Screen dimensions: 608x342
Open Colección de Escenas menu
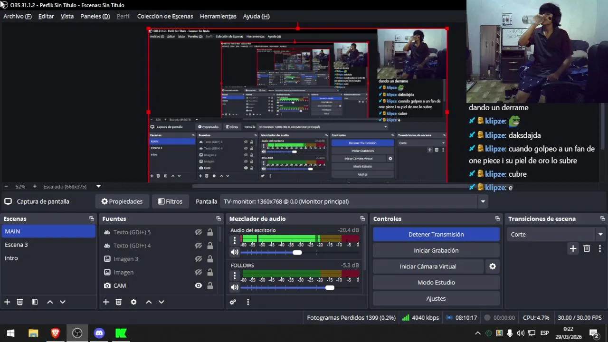tap(165, 16)
